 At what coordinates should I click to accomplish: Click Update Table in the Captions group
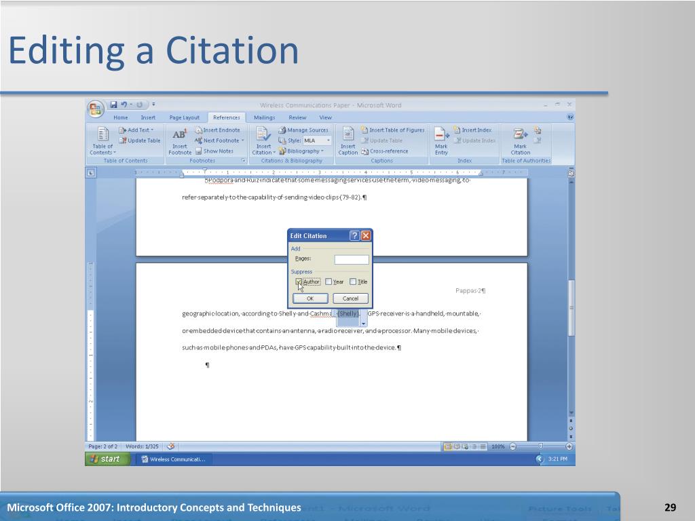382,140
